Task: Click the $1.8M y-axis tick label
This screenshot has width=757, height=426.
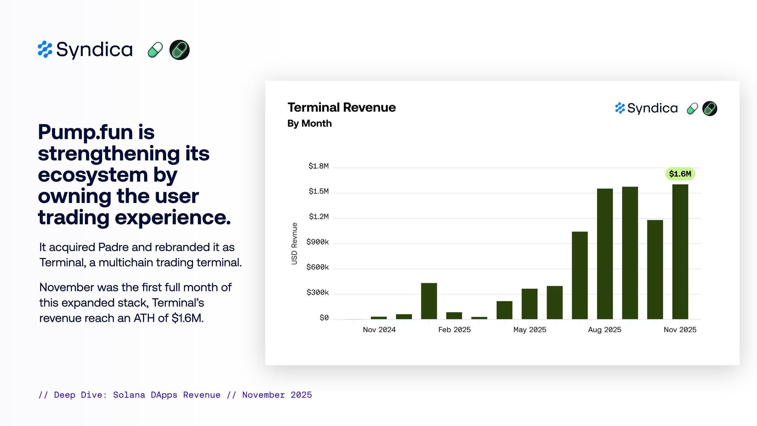Action: (x=318, y=166)
